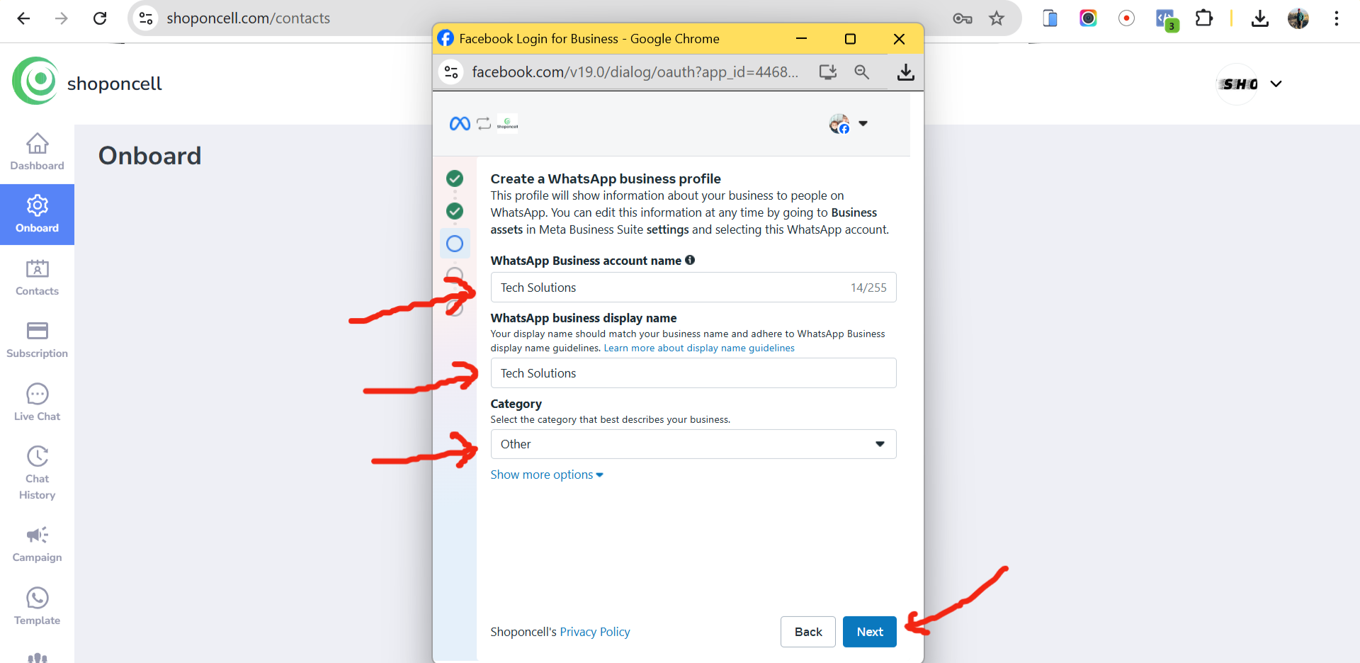Screen dimensions: 1360x663
Task: Bookmark this page with the star icon
Action: coord(997,18)
